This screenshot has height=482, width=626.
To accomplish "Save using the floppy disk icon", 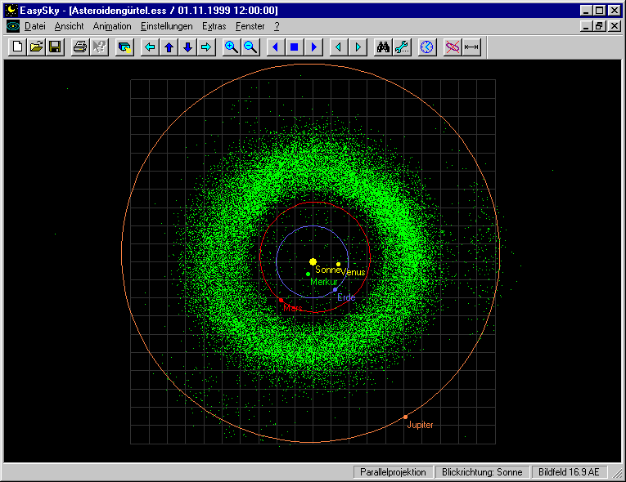I will point(55,47).
